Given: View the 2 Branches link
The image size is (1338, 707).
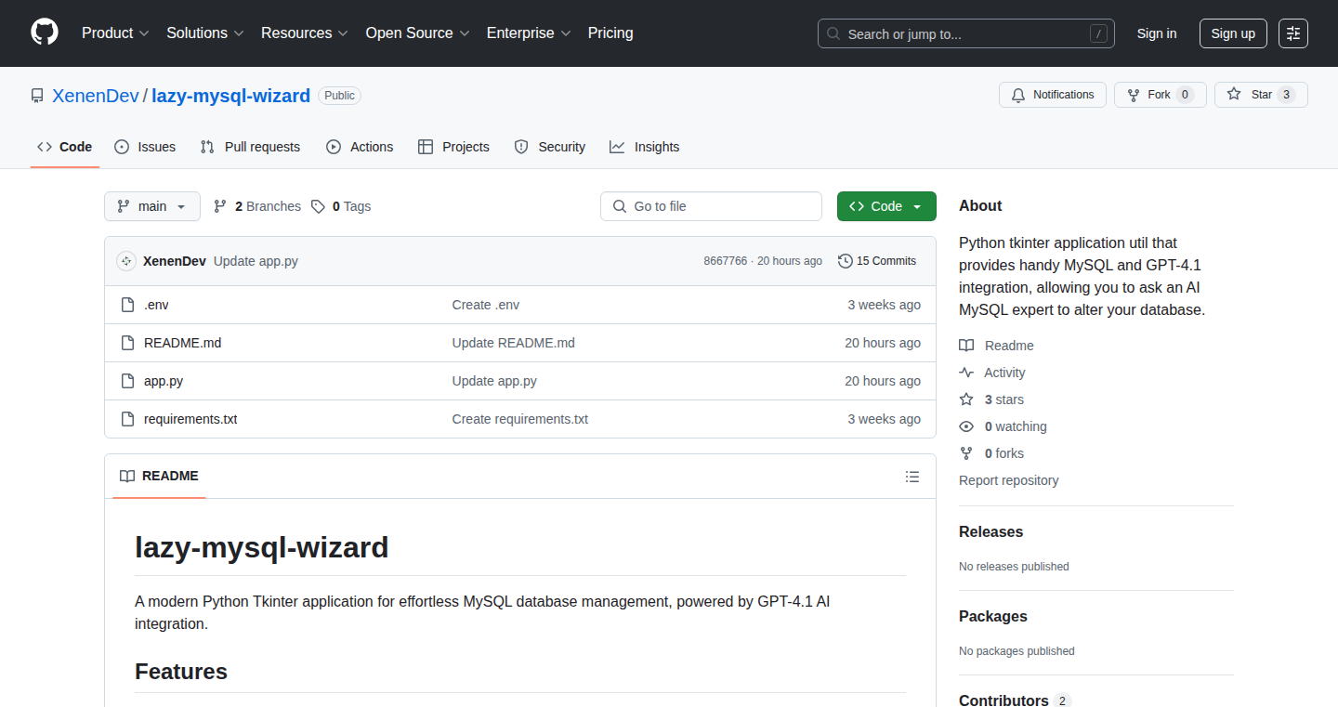Looking at the screenshot, I should pos(257,206).
